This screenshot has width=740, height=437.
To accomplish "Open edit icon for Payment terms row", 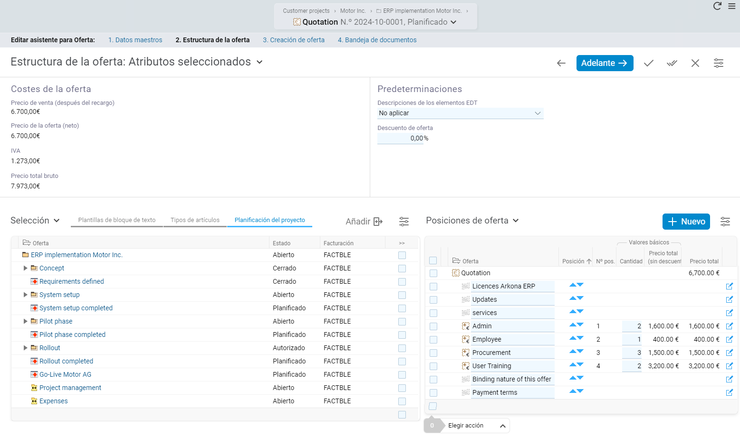I will [x=730, y=392].
